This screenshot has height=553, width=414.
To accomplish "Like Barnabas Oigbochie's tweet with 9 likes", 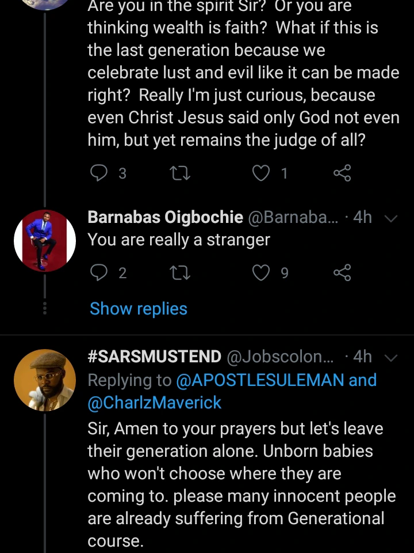I will tap(262, 272).
